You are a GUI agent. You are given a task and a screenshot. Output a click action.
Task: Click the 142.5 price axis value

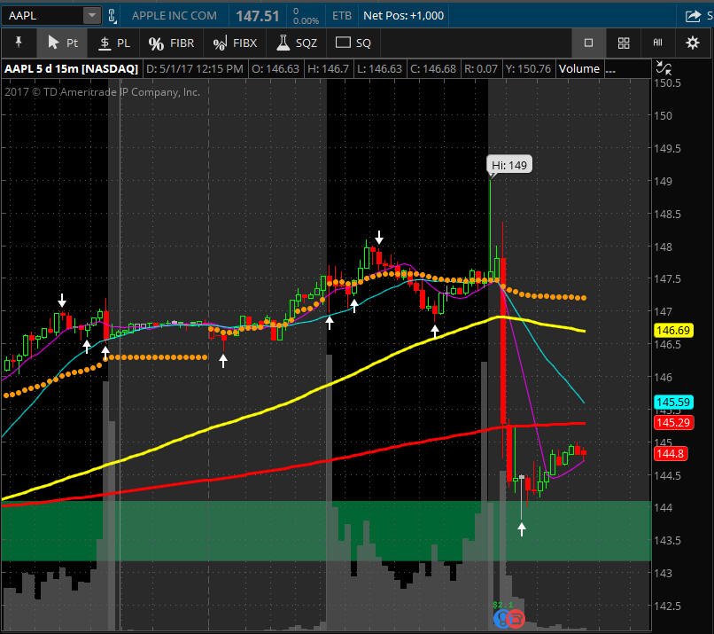pyautogui.click(x=667, y=606)
